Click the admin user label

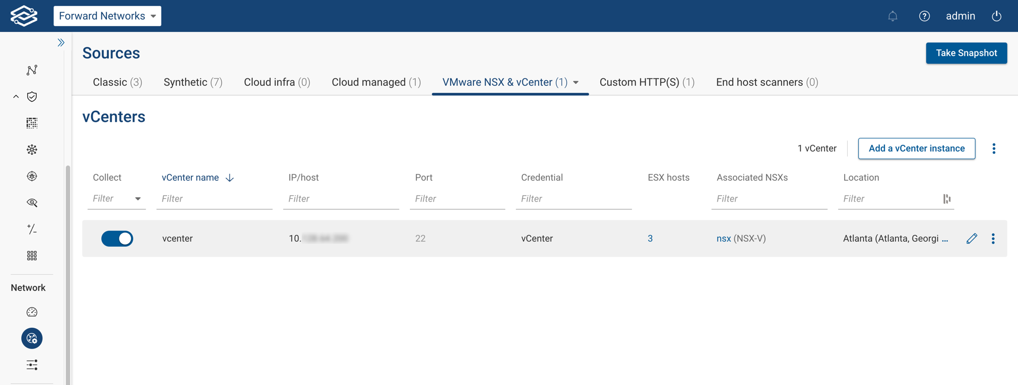960,16
